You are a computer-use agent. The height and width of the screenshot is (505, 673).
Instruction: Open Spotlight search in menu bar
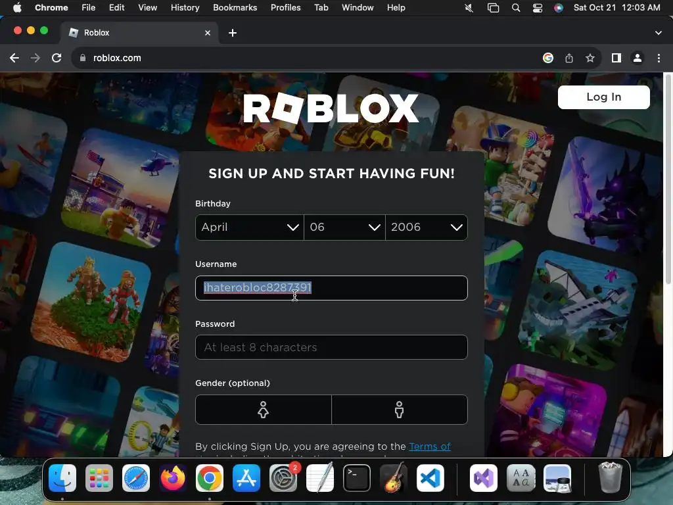[516, 8]
